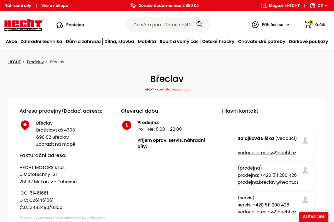This screenshot has height=222, width=334.
Task: Click the Czech flag icon
Action: pos(313,6)
